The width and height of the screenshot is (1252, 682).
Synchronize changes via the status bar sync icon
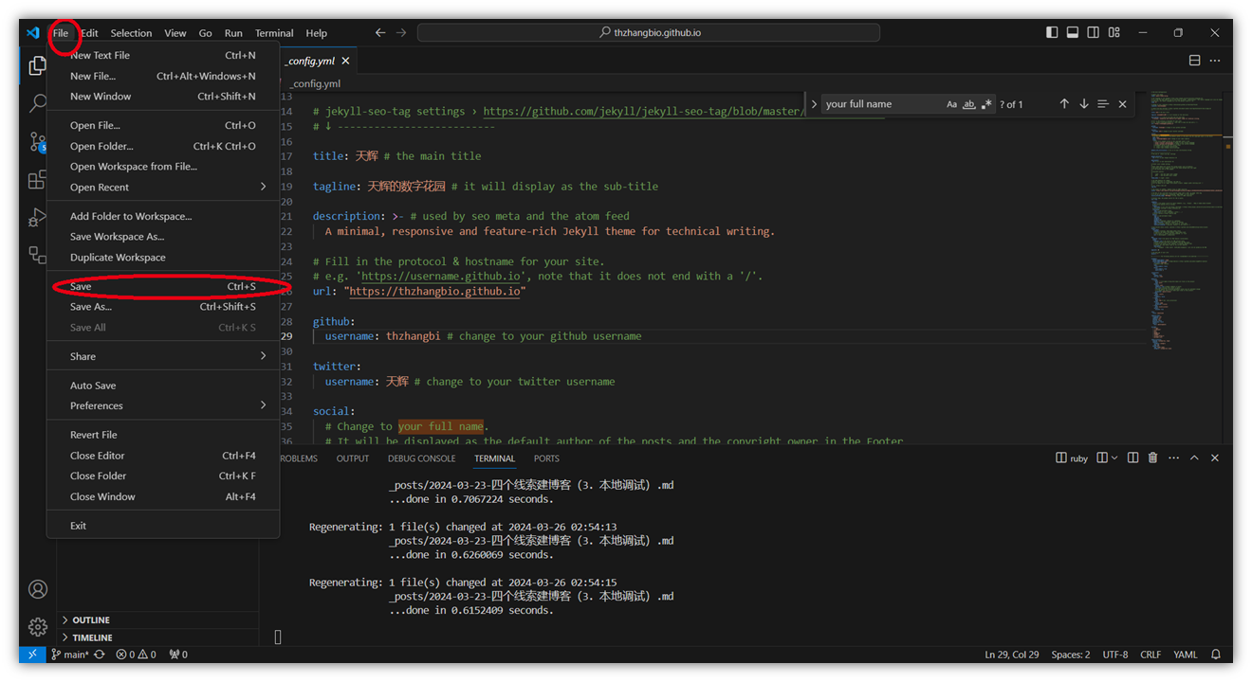point(100,655)
